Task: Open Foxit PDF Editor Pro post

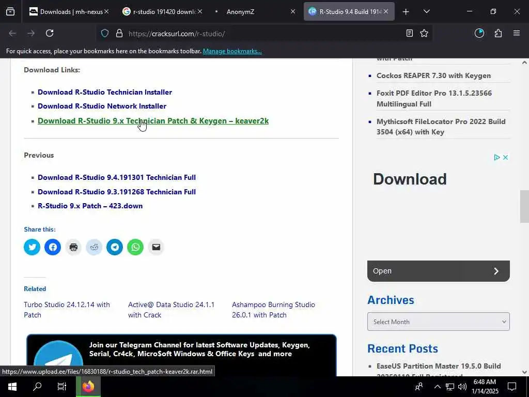Action: [434, 99]
